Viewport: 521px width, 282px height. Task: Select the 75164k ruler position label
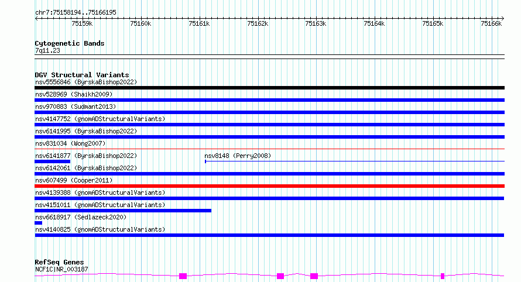(x=374, y=23)
